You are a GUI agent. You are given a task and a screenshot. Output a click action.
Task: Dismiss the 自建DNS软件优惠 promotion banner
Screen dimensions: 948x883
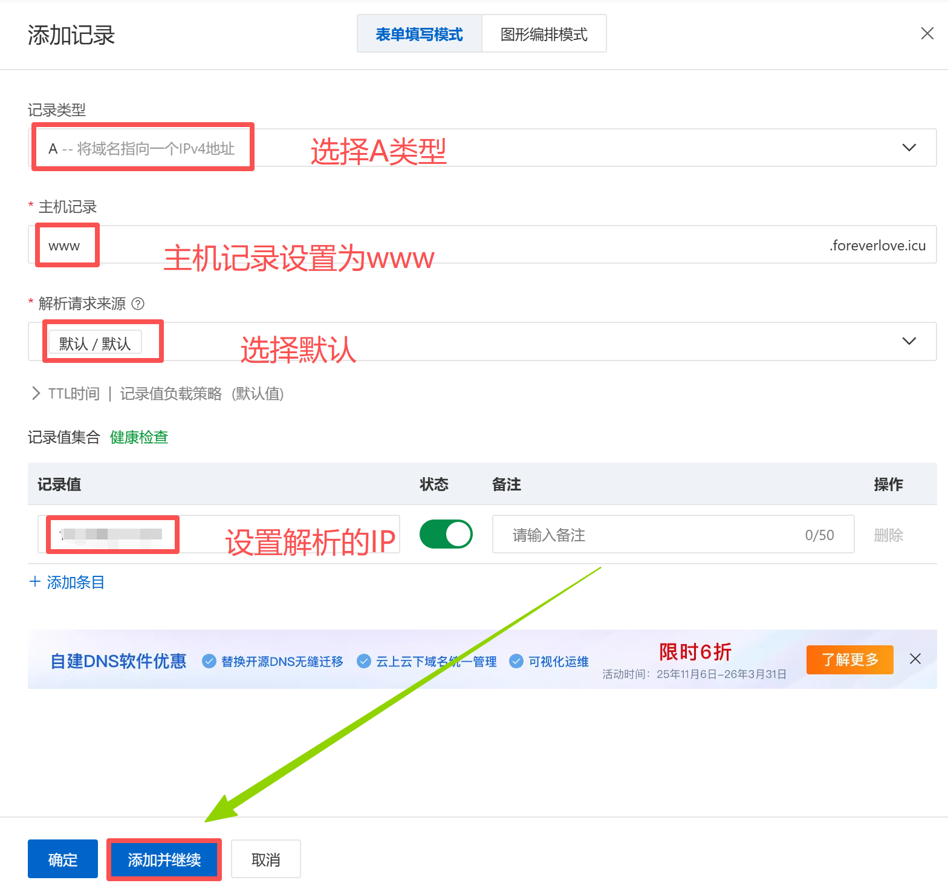tap(915, 659)
